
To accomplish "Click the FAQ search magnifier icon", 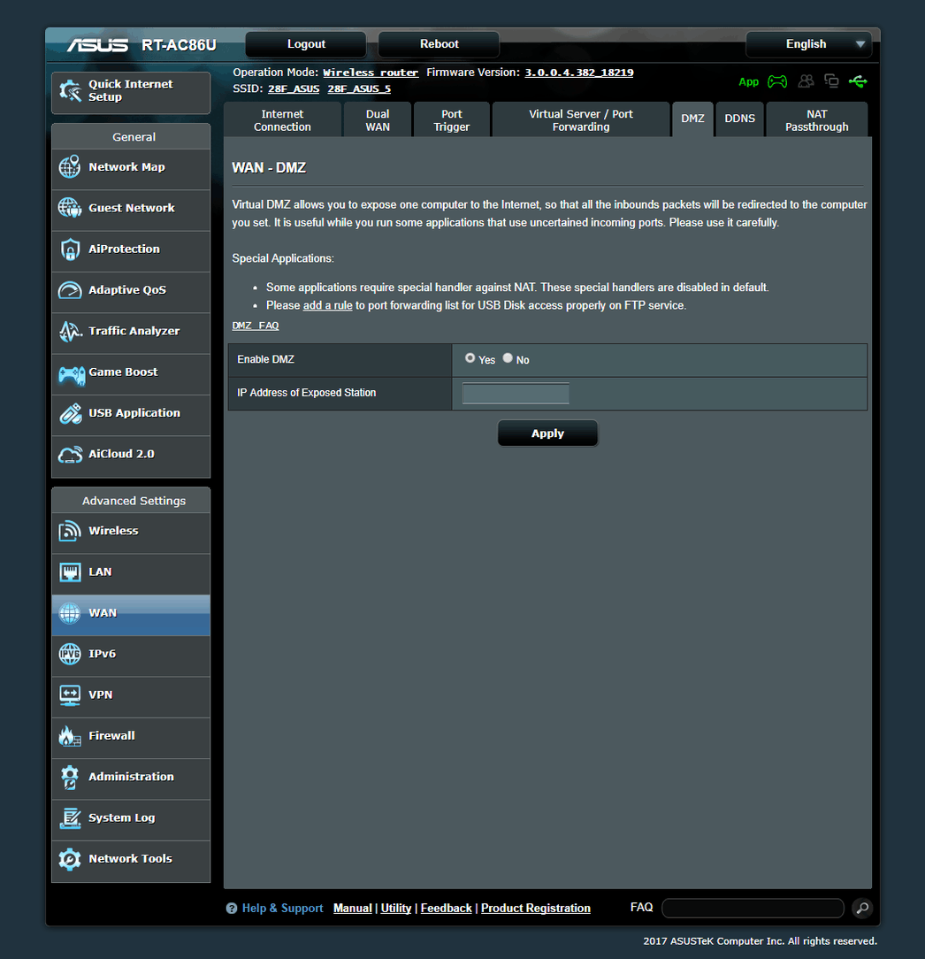I will pyautogui.click(x=862, y=909).
